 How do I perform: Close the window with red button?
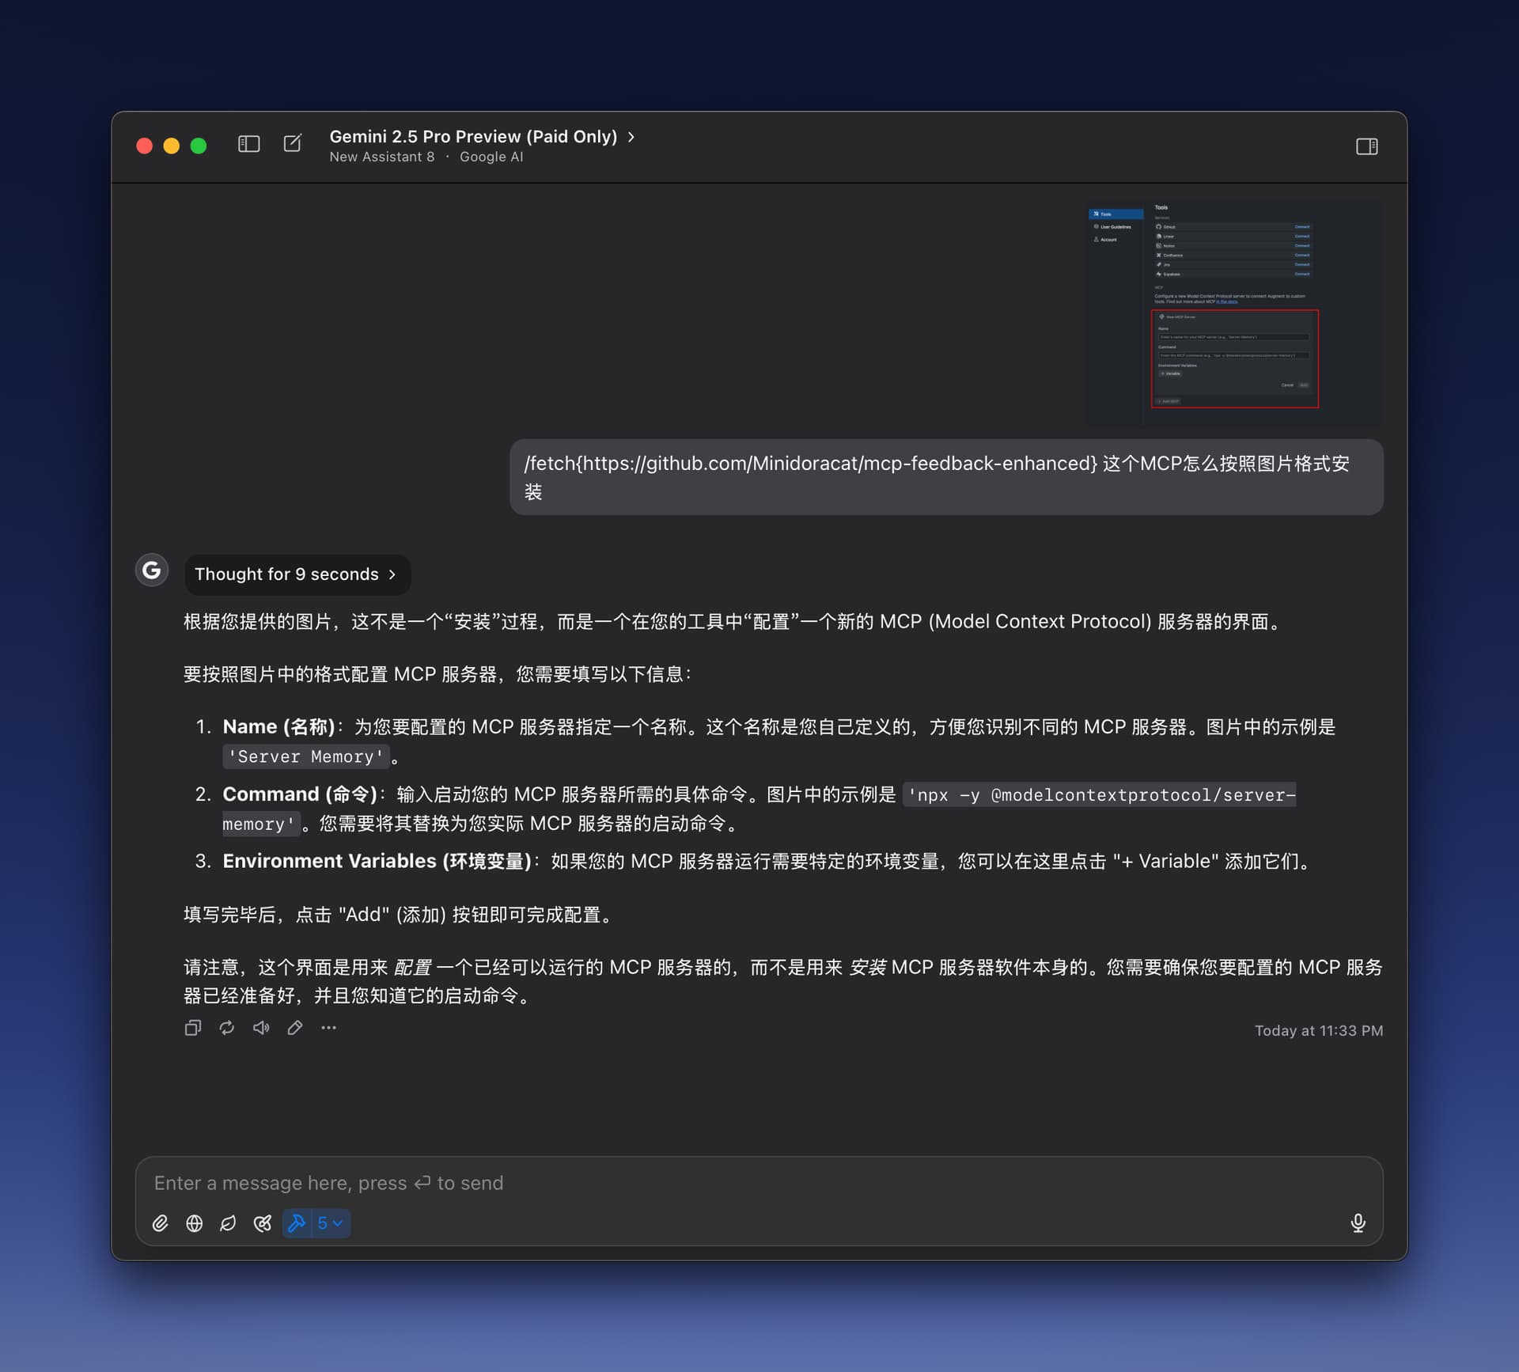[144, 146]
